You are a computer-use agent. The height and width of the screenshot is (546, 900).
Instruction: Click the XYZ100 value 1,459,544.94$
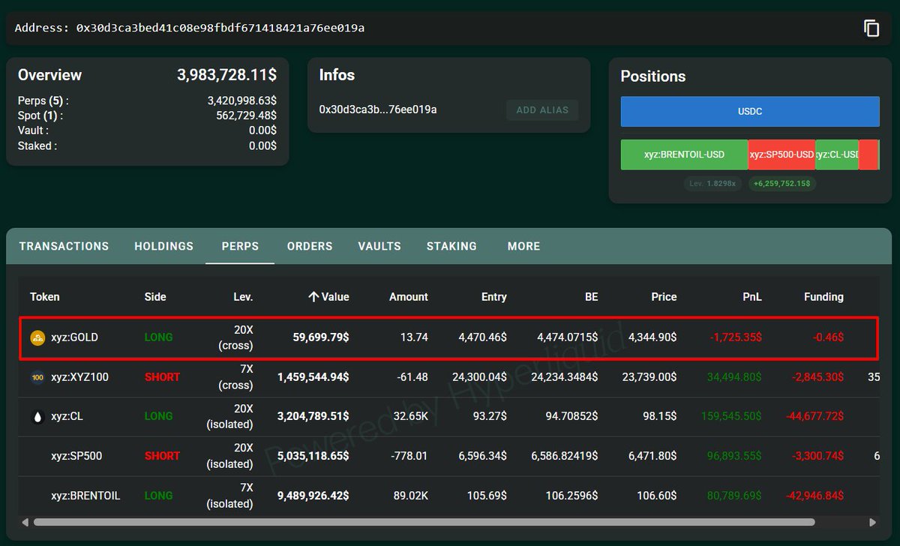(313, 377)
